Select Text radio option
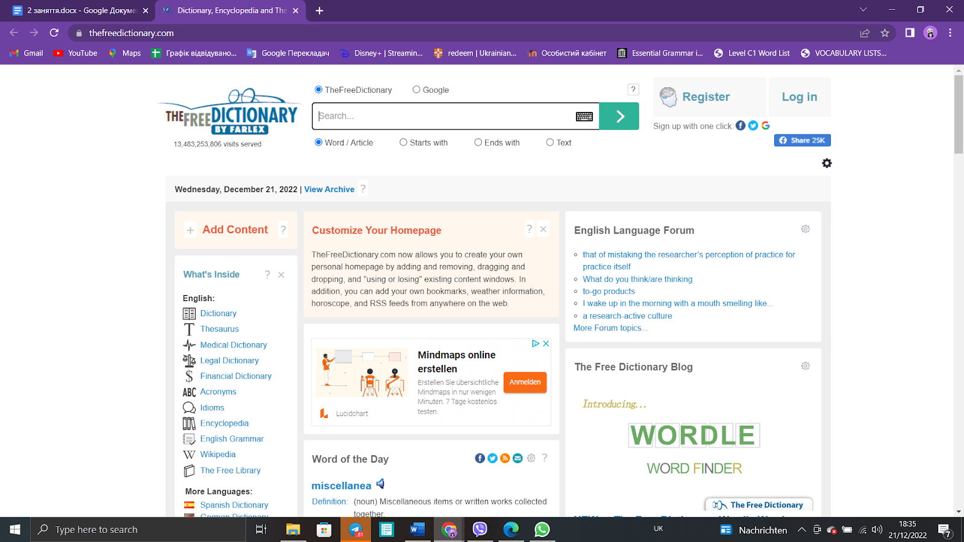 tap(550, 143)
